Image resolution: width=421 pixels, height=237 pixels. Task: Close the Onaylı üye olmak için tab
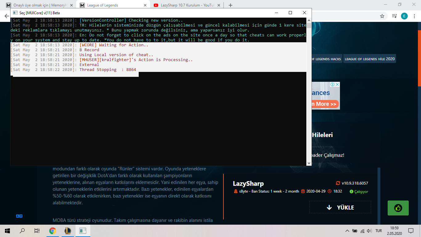coord(72,5)
